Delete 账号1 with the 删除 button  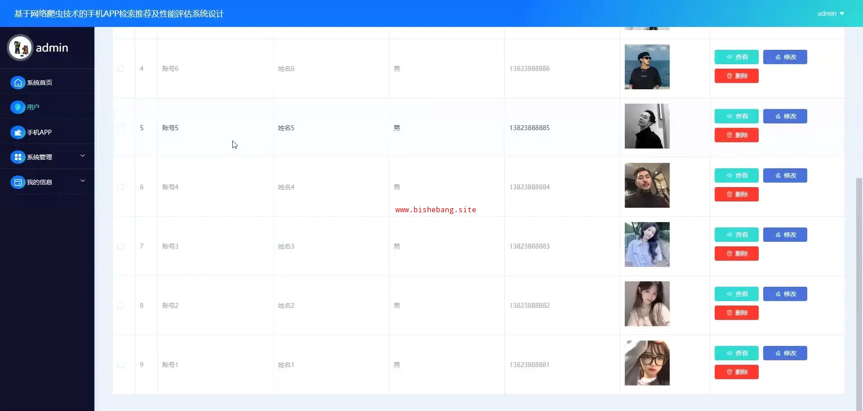[x=737, y=372]
